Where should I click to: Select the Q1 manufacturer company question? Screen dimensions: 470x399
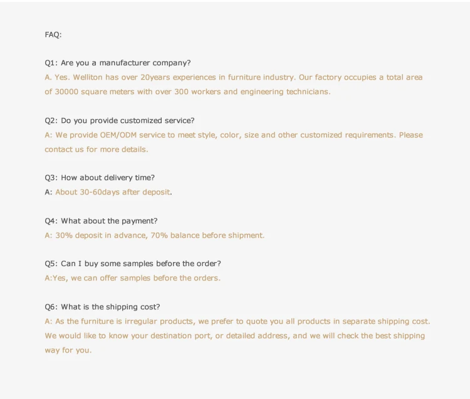[x=118, y=63]
